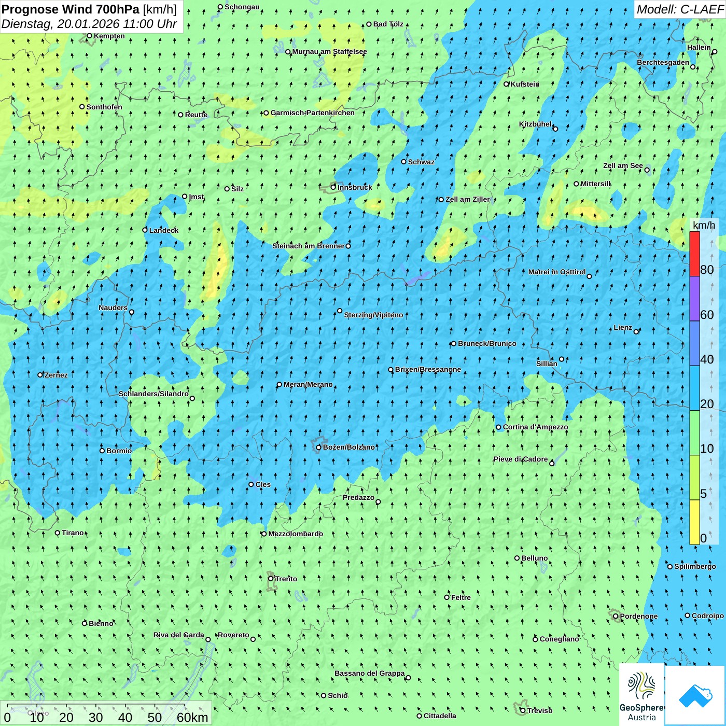Click the Riva del Garda label
Image resolution: width=726 pixels, height=726 pixels.
pyautogui.click(x=179, y=635)
